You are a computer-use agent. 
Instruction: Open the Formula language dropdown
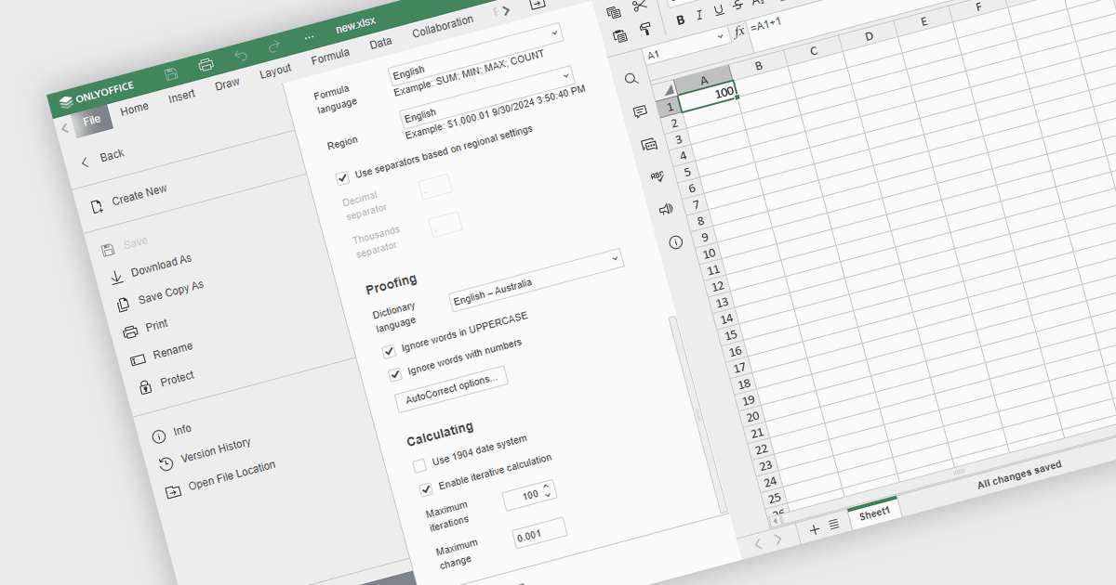coord(475,53)
